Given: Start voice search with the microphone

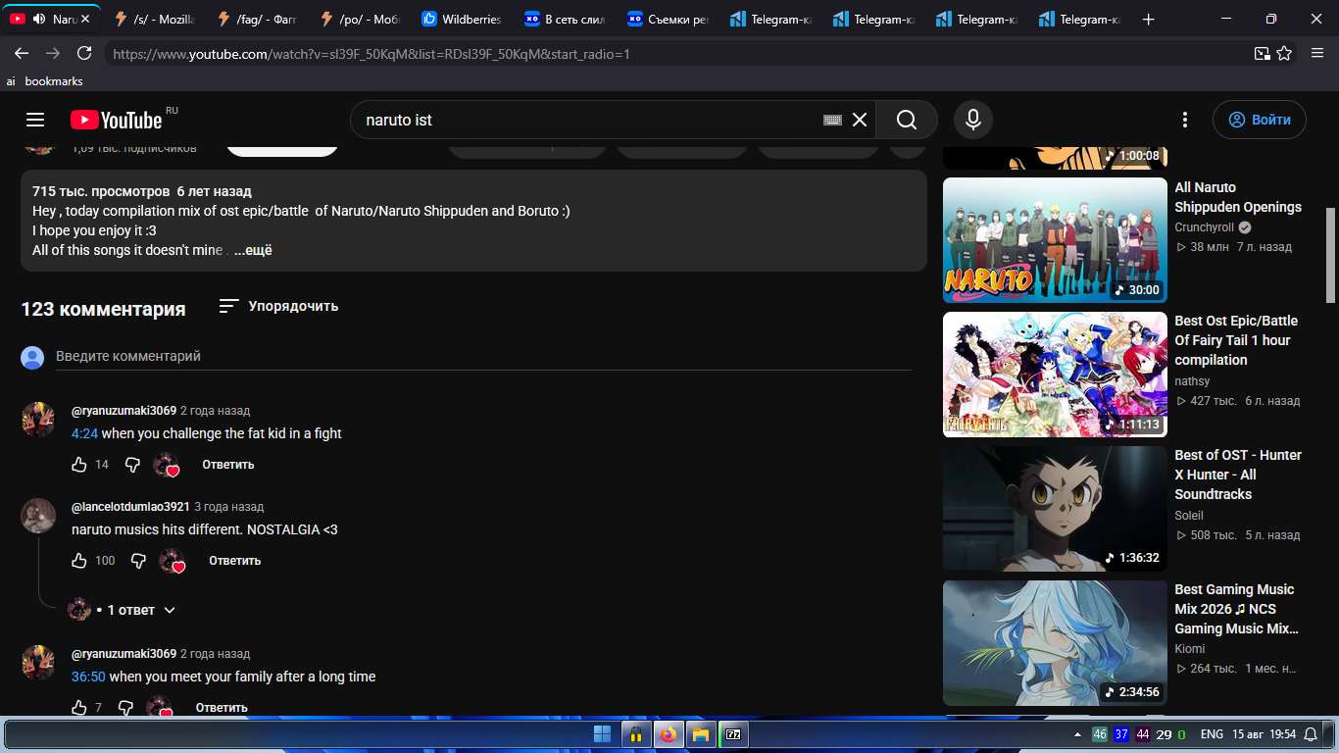Looking at the screenshot, I should pyautogui.click(x=973, y=120).
